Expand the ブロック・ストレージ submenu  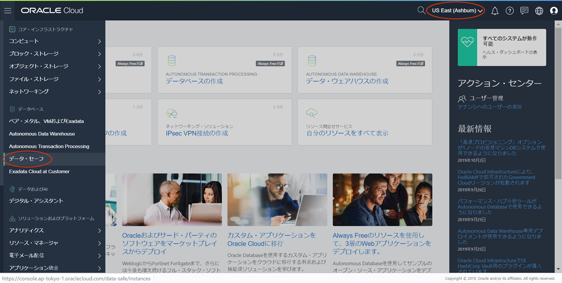pyautogui.click(x=54, y=54)
